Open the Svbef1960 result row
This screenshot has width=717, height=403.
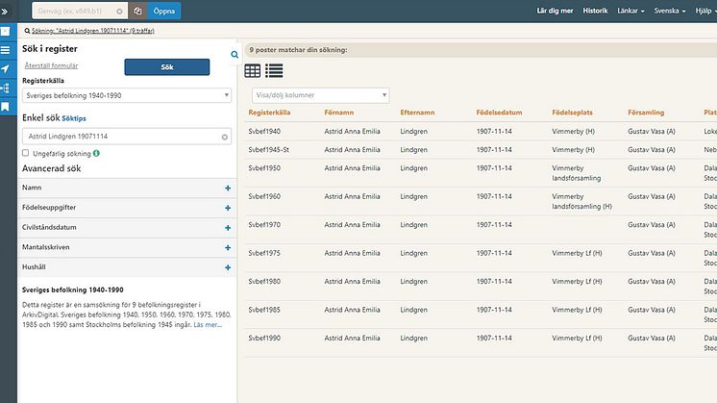coord(481,201)
